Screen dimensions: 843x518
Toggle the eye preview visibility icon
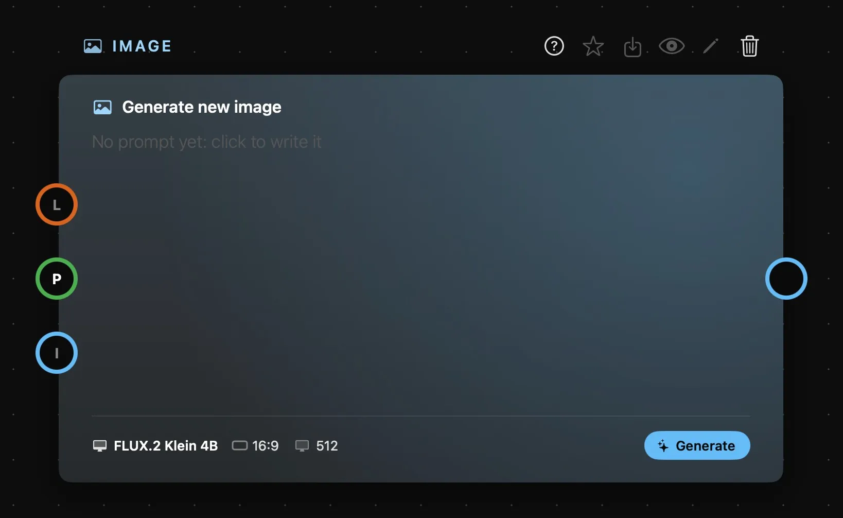coord(672,46)
